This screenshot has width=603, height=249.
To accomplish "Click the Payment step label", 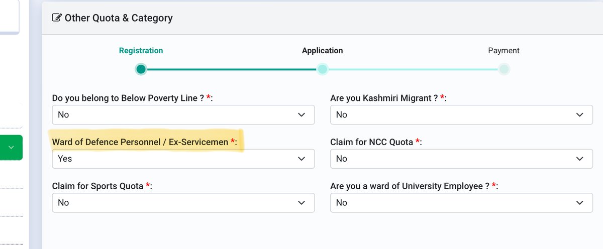I will [x=504, y=51].
